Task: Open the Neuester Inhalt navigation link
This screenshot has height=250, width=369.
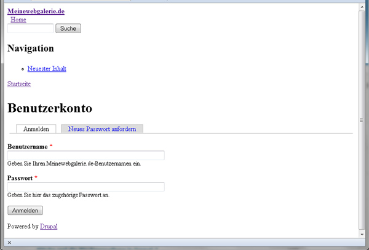Action: point(47,69)
